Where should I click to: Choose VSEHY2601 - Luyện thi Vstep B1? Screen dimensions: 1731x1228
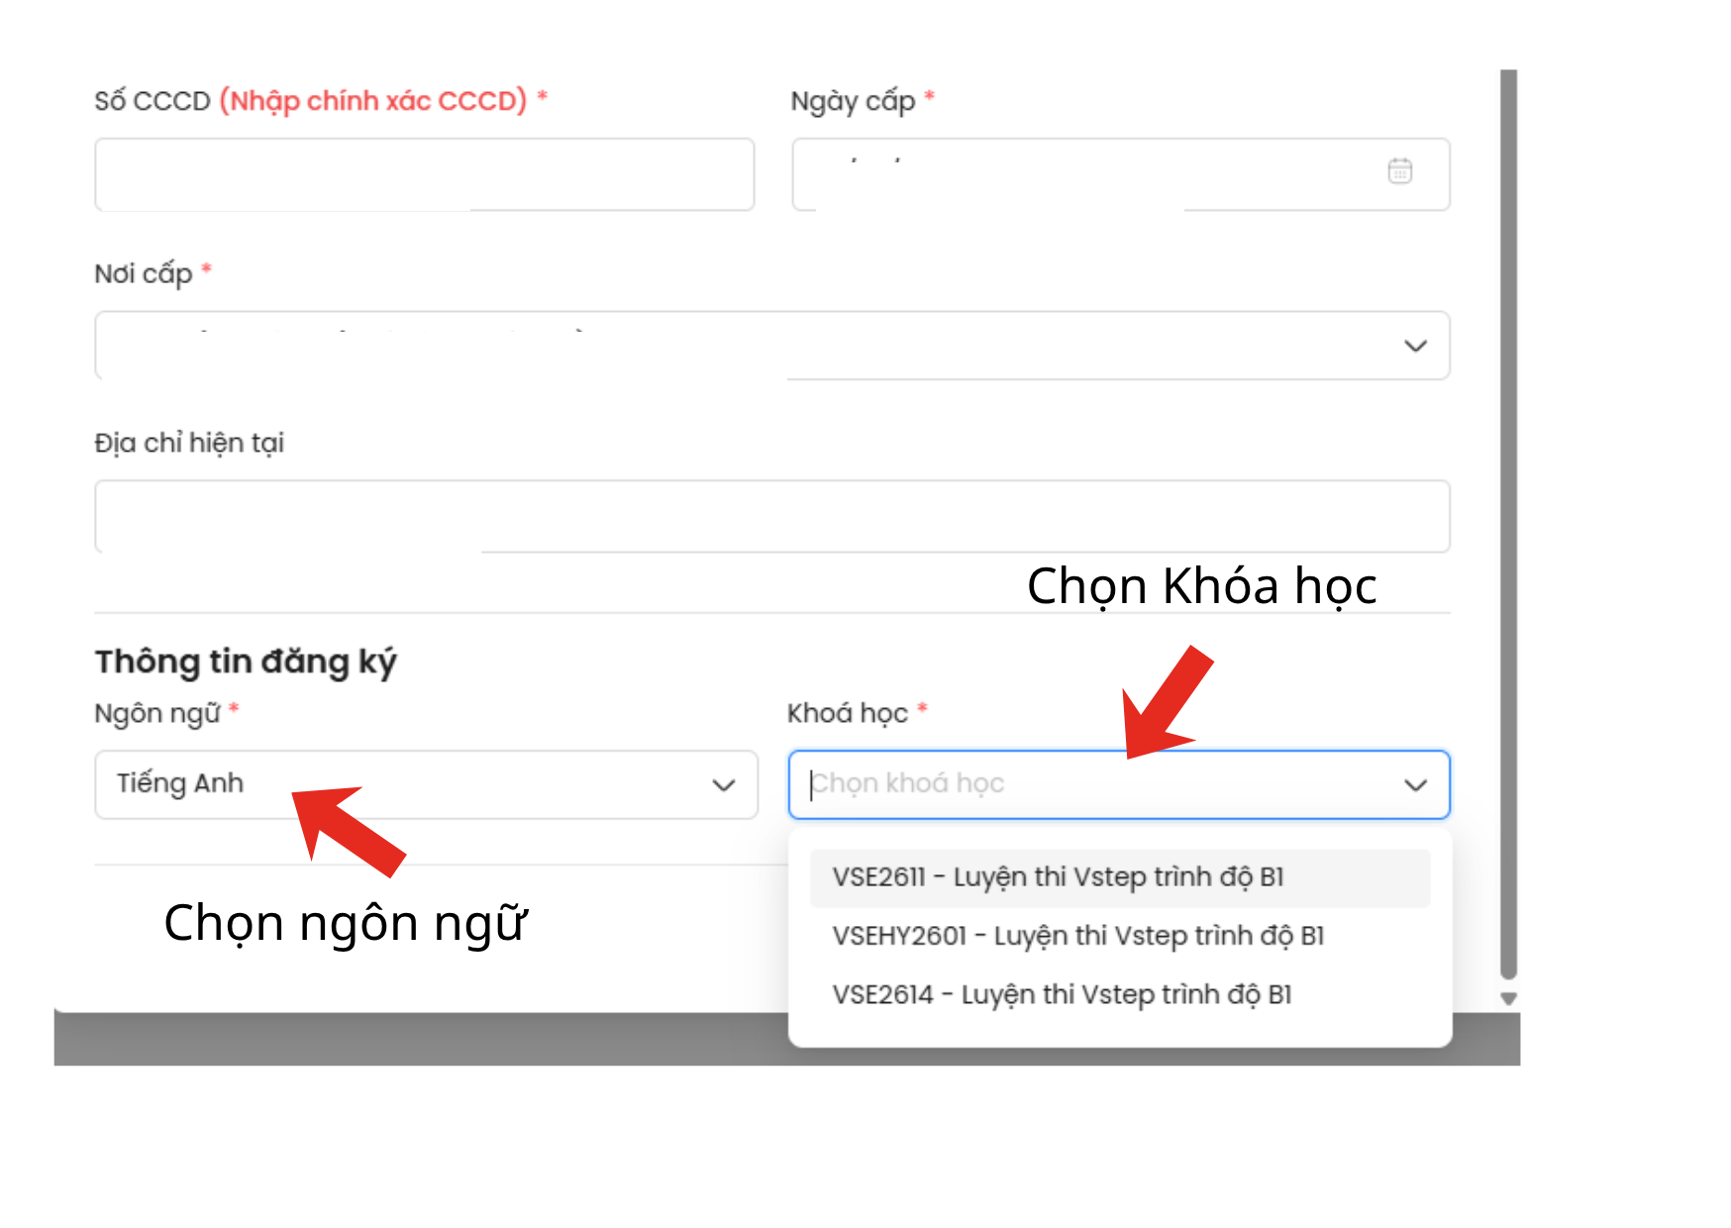tap(1120, 936)
